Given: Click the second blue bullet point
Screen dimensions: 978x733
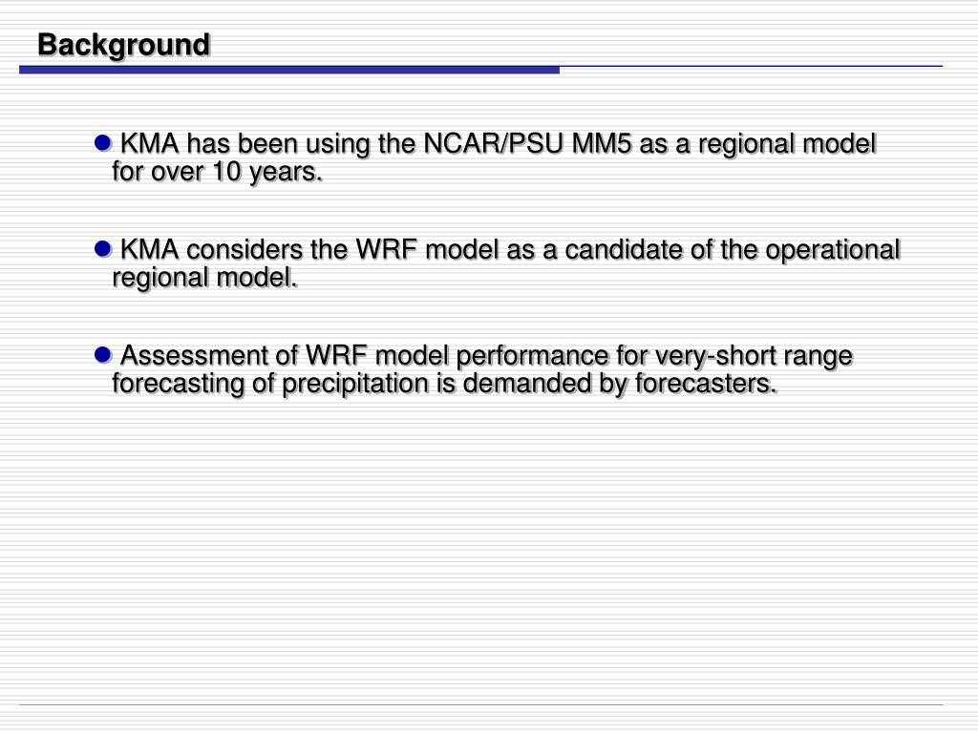Looking at the screenshot, I should [103, 249].
